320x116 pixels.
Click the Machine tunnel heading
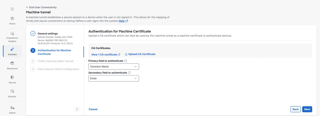tap(38, 12)
